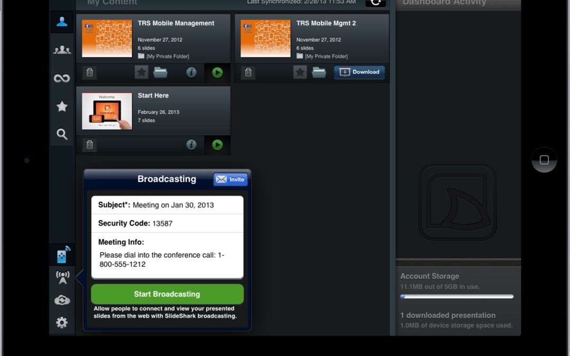
Task: Play the TRS Mobile Management presentation
Action: [217, 73]
